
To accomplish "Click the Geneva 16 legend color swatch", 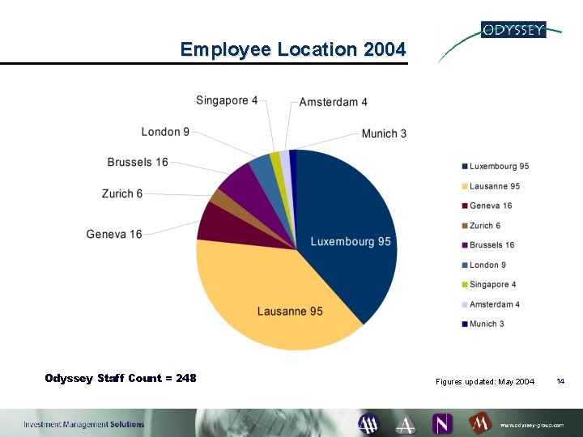I will [x=465, y=206].
